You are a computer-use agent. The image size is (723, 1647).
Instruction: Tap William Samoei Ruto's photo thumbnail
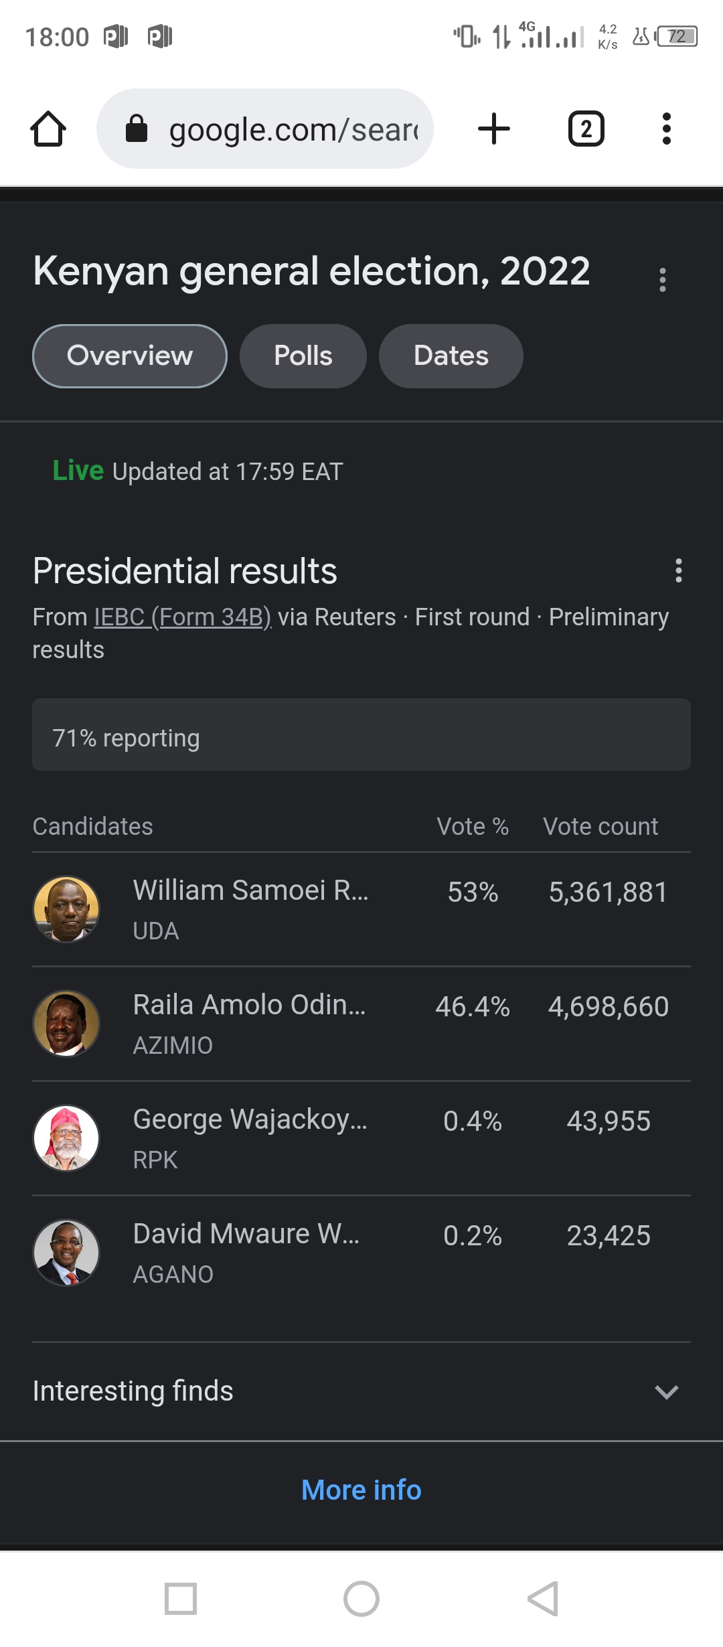[66, 909]
